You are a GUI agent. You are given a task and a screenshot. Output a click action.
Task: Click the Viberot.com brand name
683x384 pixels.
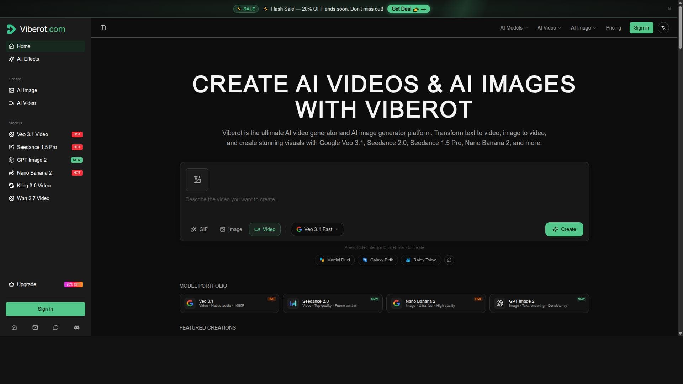[x=42, y=29]
